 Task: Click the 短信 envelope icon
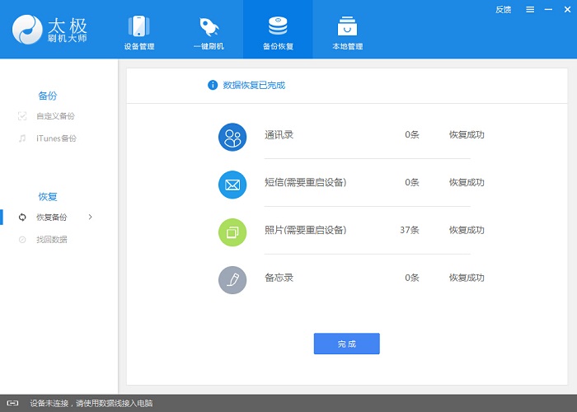[x=232, y=184]
